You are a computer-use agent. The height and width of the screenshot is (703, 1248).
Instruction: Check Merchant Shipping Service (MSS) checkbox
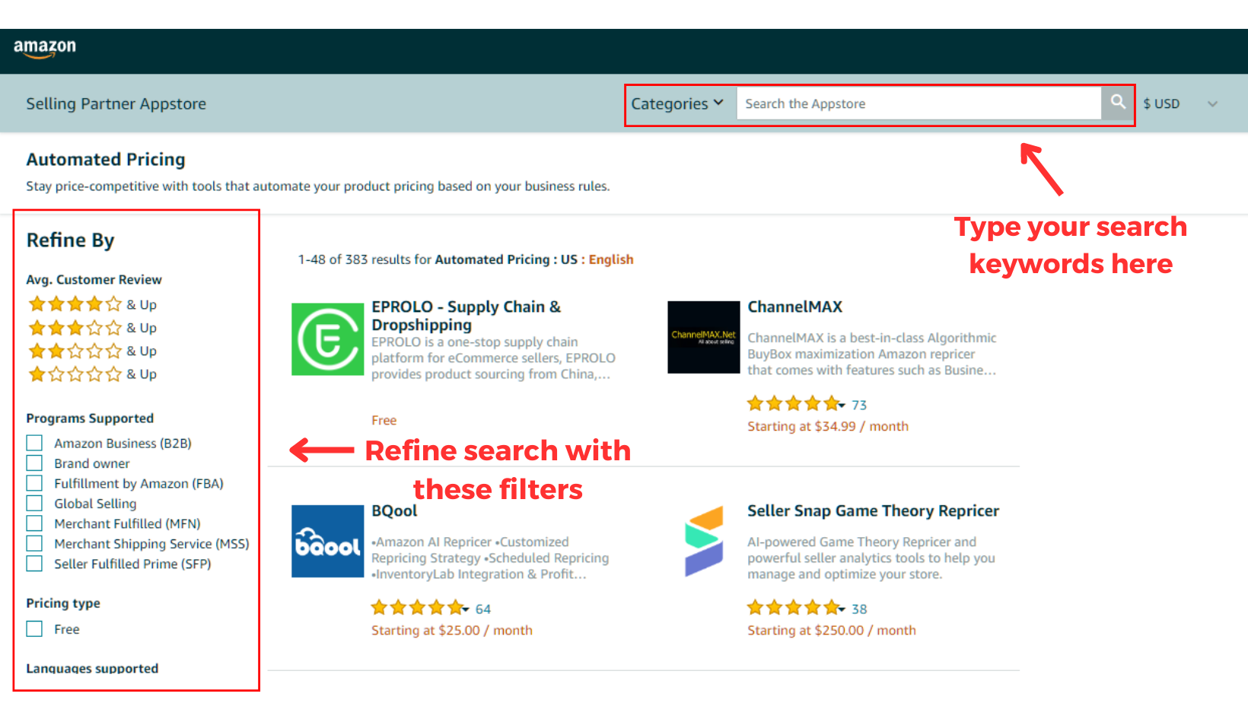click(x=34, y=543)
